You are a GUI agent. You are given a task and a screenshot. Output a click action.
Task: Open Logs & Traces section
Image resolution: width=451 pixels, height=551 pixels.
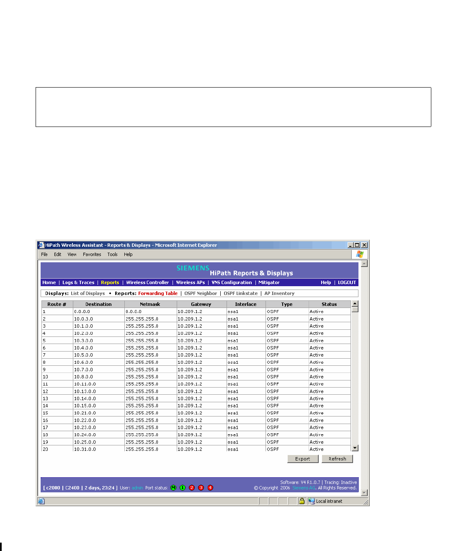pos(78,282)
